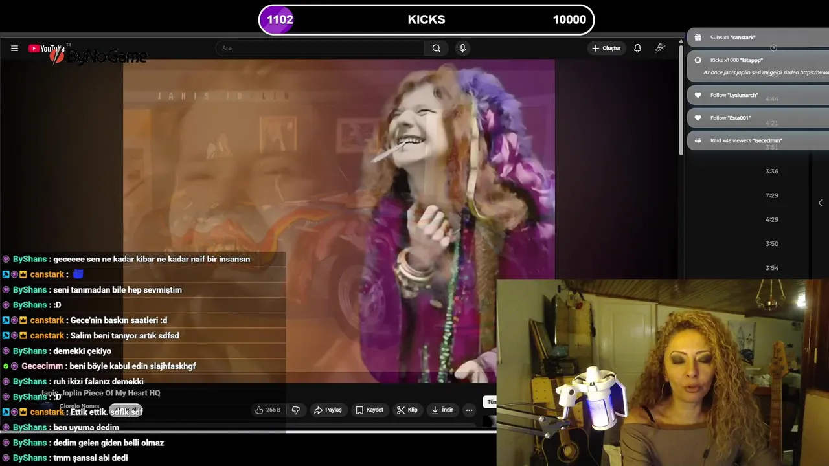Click the 1102 kicks counter value
This screenshot has height=466, width=829.
280,19
